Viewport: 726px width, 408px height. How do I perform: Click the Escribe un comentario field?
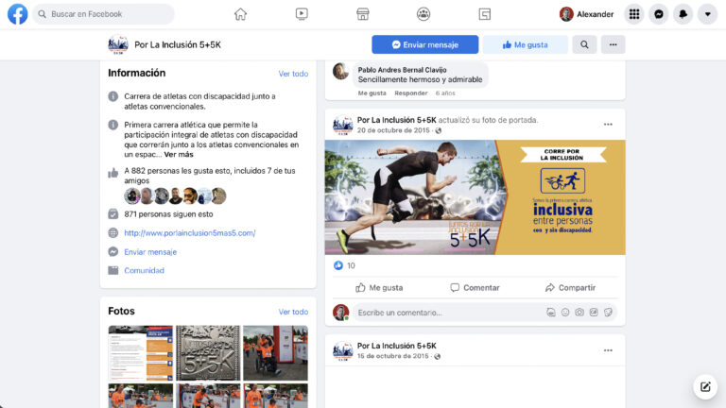pos(444,313)
